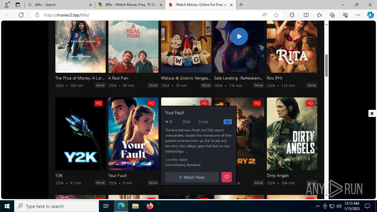377x212 pixels.
Task: Open A Real Pain poster
Action: pos(133,47)
